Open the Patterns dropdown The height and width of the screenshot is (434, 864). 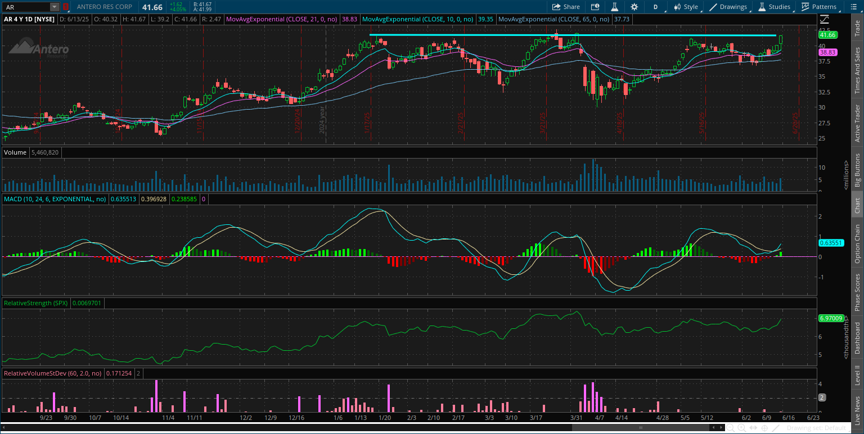coord(819,7)
